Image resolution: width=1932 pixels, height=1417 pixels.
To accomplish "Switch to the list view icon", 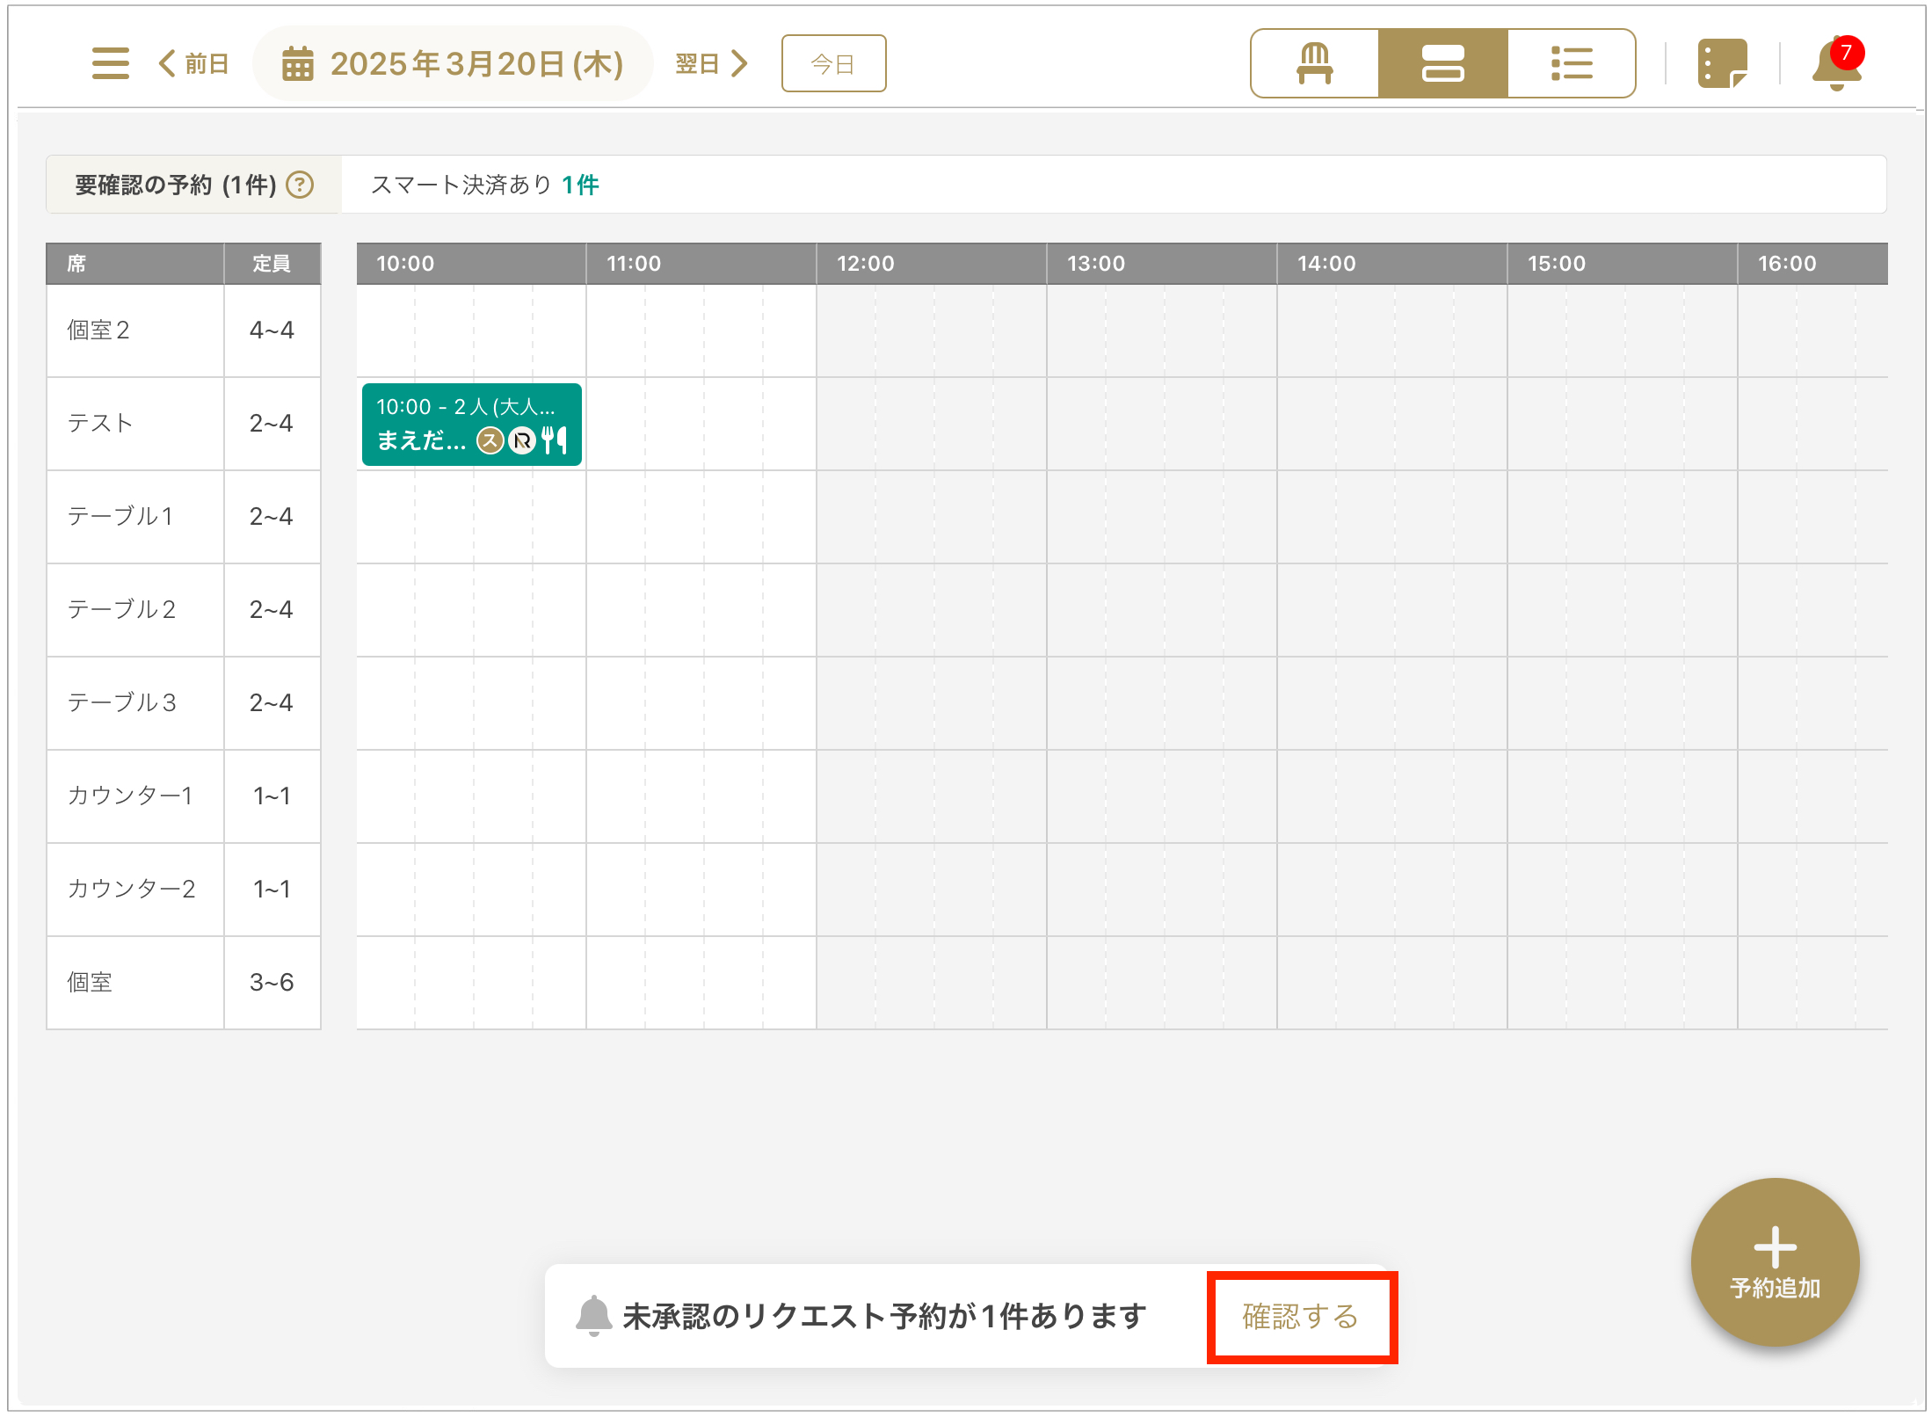I will (x=1571, y=63).
